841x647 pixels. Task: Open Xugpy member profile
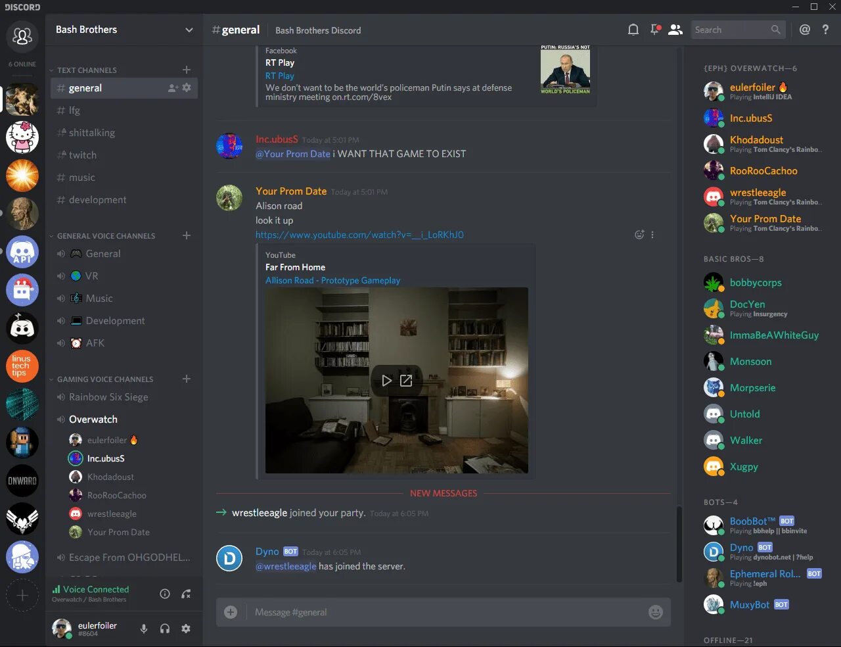point(762,467)
